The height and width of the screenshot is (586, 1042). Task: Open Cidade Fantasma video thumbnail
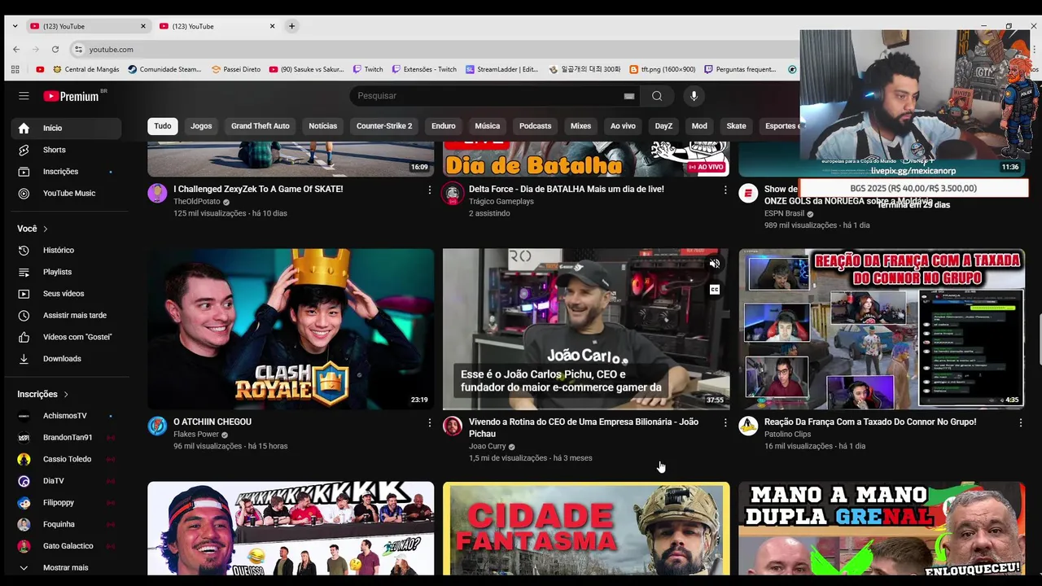(586, 528)
